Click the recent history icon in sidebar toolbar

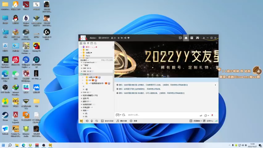coord(84,43)
